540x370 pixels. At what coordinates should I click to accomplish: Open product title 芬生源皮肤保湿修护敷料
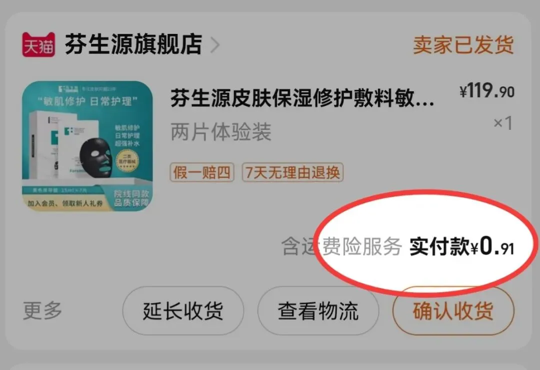click(x=302, y=98)
